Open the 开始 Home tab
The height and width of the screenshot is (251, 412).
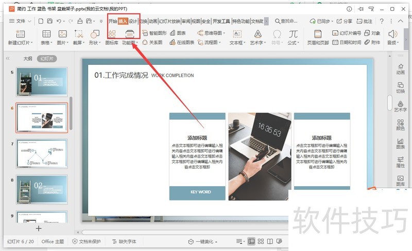click(113, 21)
